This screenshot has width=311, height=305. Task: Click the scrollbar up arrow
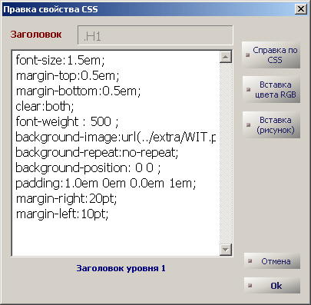(x=226, y=57)
